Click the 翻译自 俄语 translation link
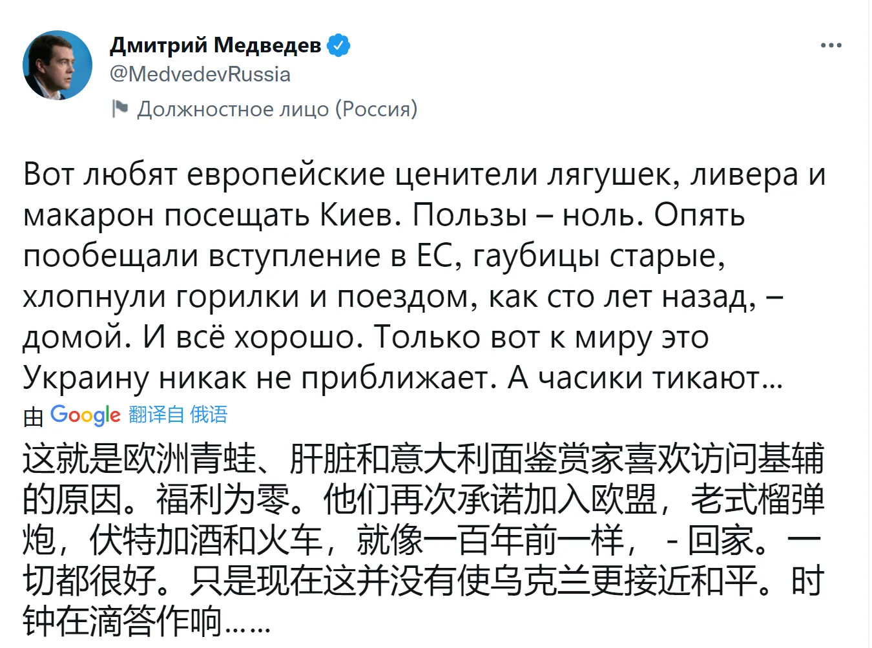This screenshot has height=648, width=872. [178, 415]
